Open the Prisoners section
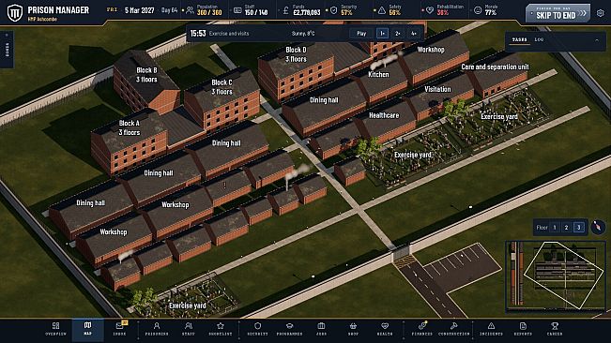This screenshot has height=343, width=611. (157, 329)
